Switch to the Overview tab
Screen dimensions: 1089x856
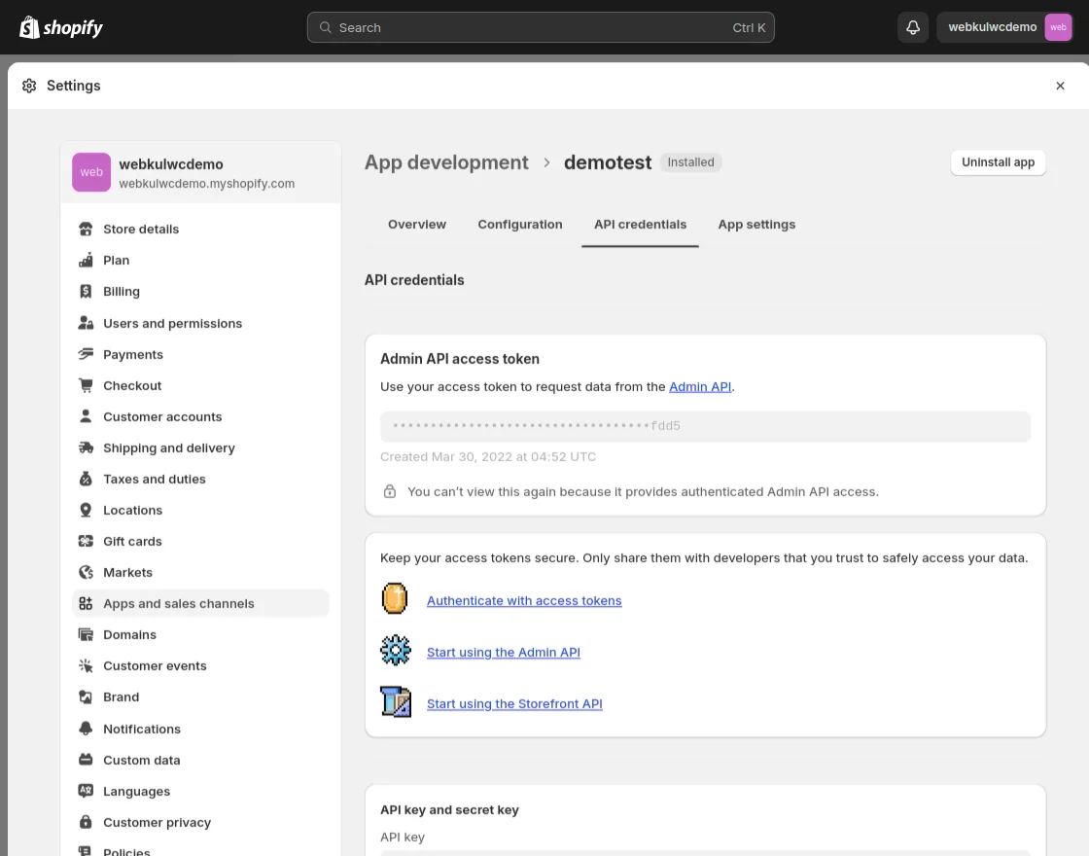[417, 225]
